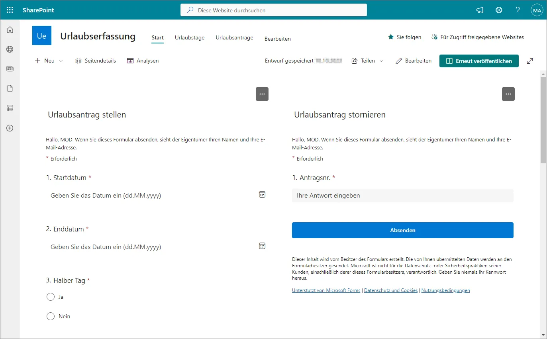Click the Enddatum date input field
This screenshot has height=339, width=547.
pyautogui.click(x=157, y=247)
